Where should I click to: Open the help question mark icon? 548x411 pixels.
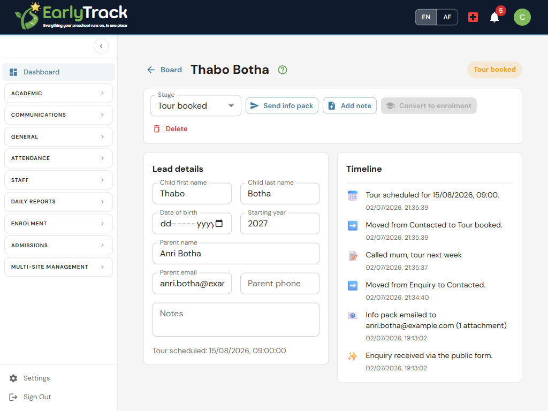pos(283,70)
